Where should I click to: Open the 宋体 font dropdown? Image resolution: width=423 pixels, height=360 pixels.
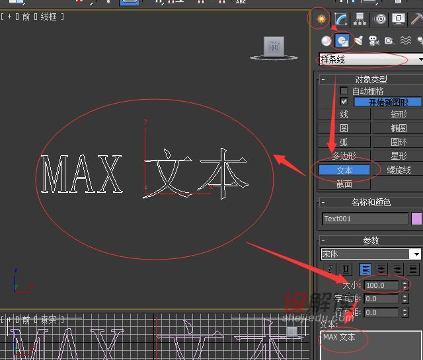(371, 254)
